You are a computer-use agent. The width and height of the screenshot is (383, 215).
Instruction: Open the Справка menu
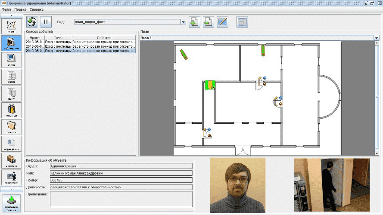coord(37,9)
